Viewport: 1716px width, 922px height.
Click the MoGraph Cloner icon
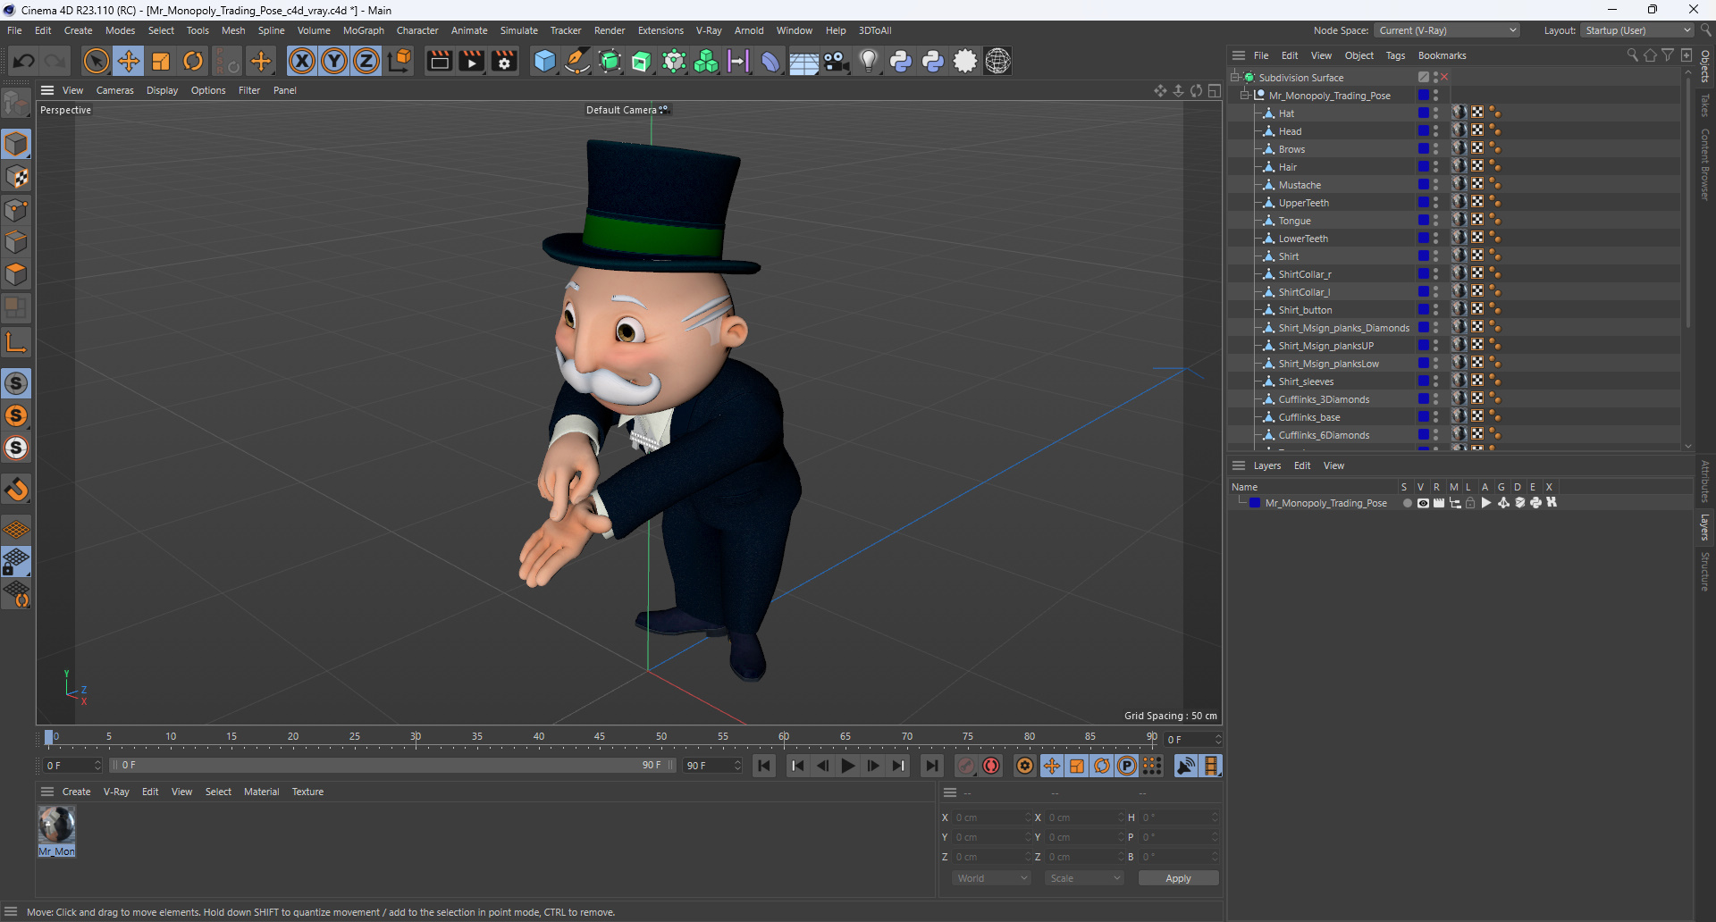706,61
